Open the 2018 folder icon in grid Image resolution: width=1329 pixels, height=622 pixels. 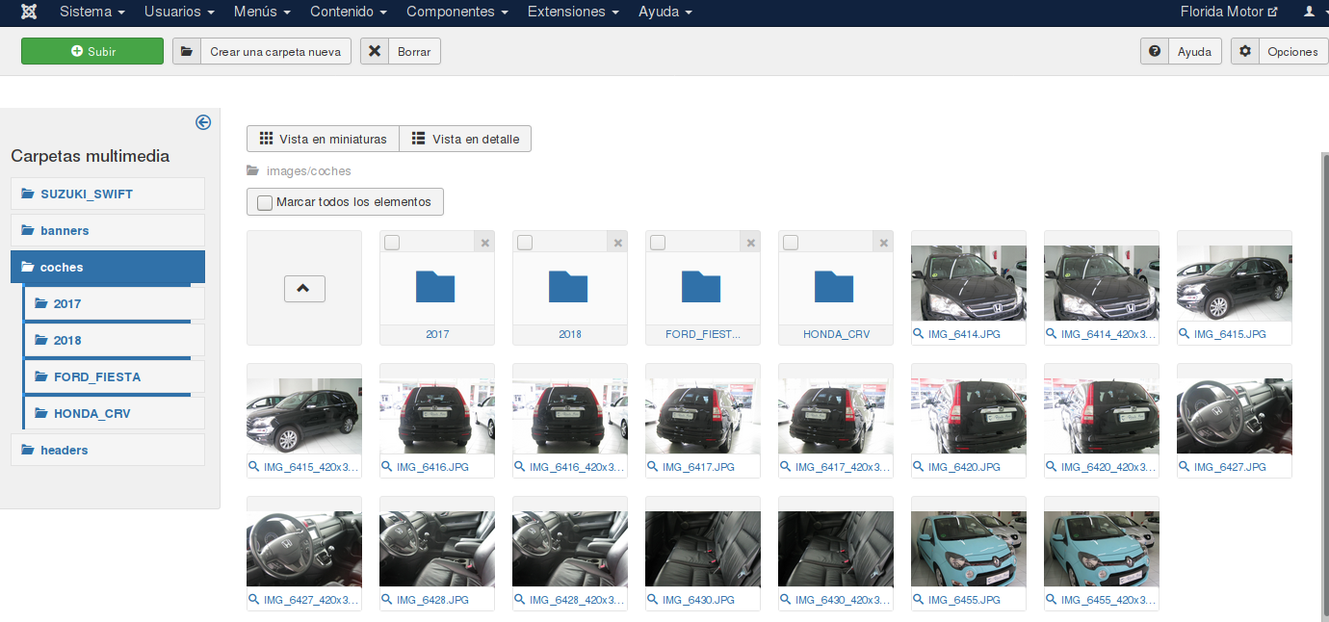click(568, 287)
